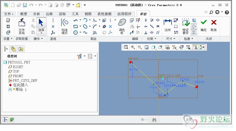Select the circle sketch tool
236x131 pixels.
(x=76, y=33)
